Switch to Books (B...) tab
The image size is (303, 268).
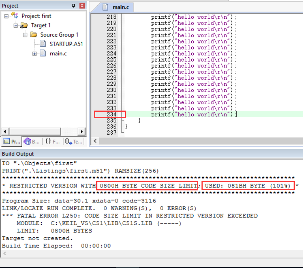pyautogui.click(x=32, y=142)
